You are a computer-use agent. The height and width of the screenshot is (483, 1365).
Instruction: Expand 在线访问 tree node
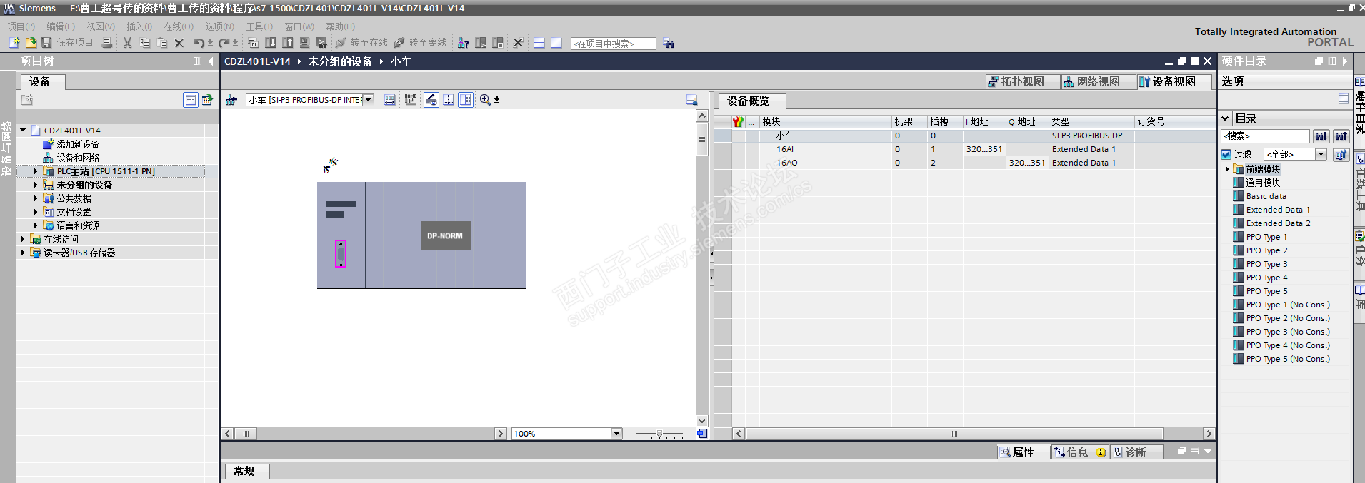23,239
